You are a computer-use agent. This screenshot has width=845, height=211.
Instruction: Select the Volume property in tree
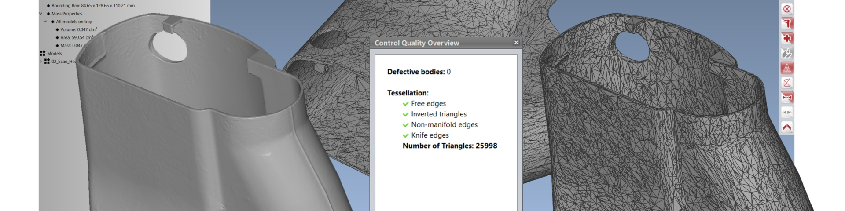click(78, 29)
